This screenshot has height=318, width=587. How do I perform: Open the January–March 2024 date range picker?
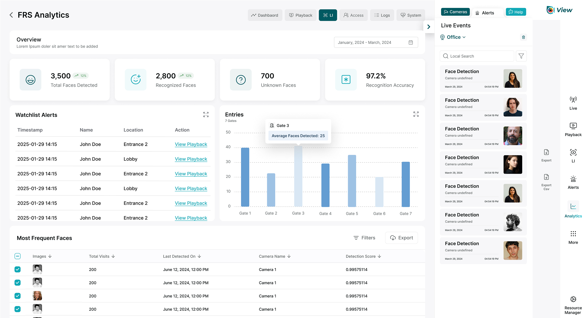(x=376, y=42)
